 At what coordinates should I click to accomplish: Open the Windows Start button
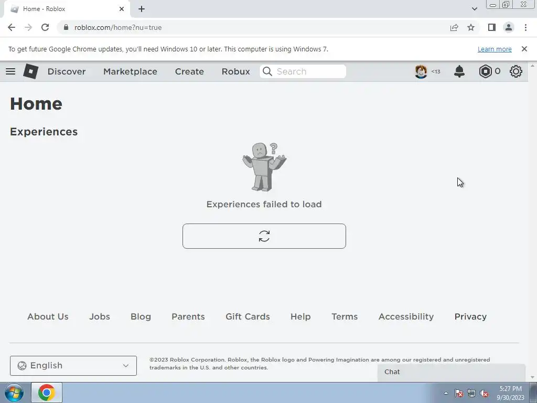point(14,393)
